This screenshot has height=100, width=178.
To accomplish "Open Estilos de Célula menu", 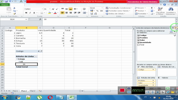I will [115, 14].
